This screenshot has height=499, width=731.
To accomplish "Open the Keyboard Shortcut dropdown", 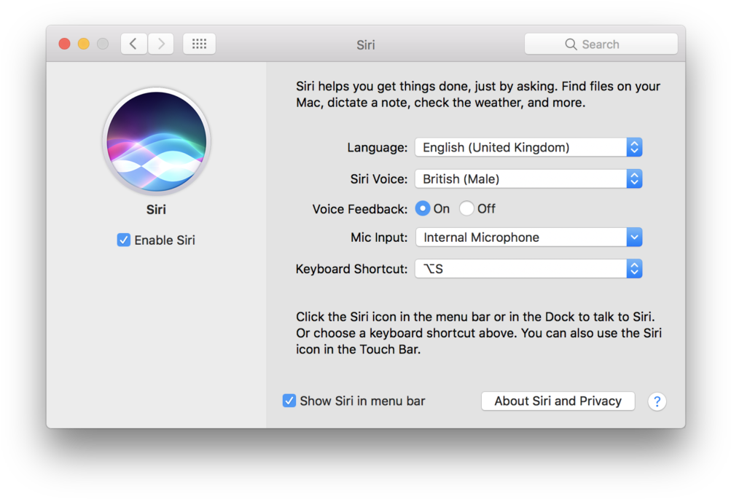I will (528, 269).
